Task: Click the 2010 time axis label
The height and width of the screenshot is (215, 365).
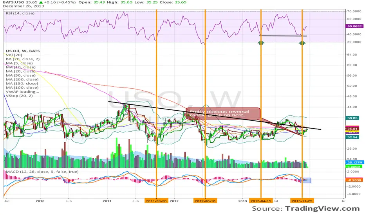Action: coord(40,201)
